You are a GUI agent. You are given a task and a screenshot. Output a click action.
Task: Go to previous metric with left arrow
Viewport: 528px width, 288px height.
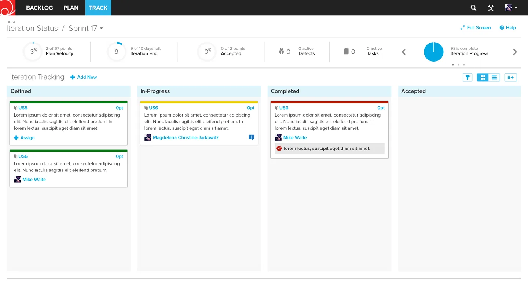pyautogui.click(x=404, y=52)
